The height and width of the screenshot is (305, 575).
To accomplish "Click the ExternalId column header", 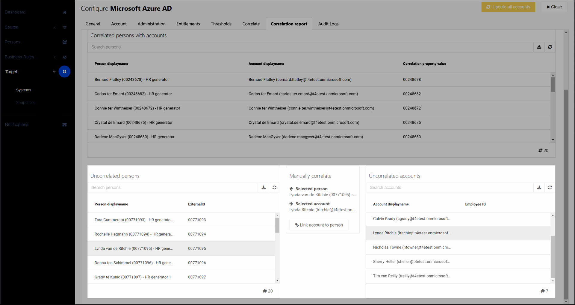I will point(196,204).
